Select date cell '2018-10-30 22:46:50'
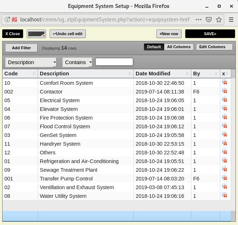238x225 pixels. pos(162,83)
